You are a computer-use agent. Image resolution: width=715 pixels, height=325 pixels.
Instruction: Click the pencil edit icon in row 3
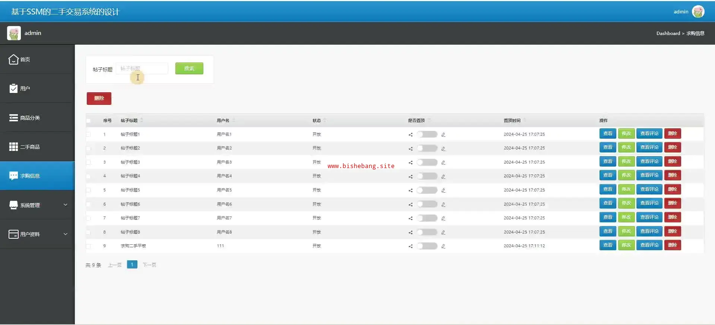443,162
